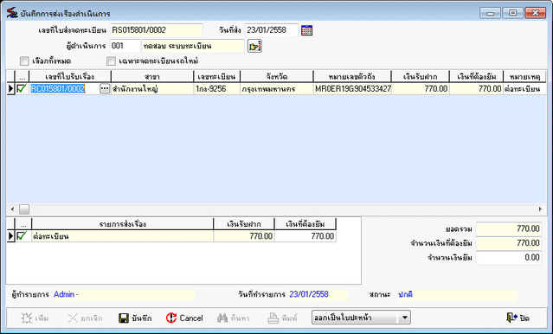The width and height of the screenshot is (553, 334).
Task: Click the สาขา column header
Action: [152, 76]
